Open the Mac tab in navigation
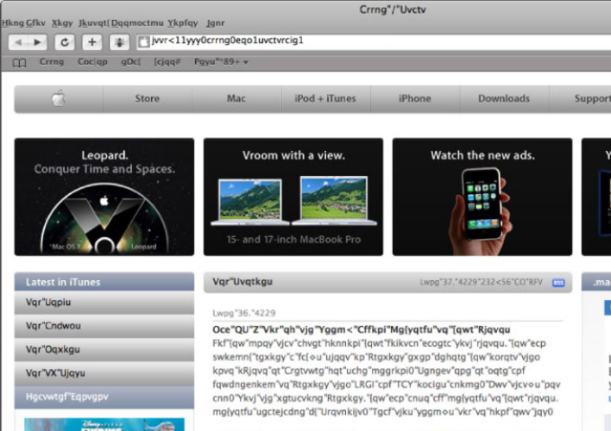The height and width of the screenshot is (431, 611). (x=236, y=98)
